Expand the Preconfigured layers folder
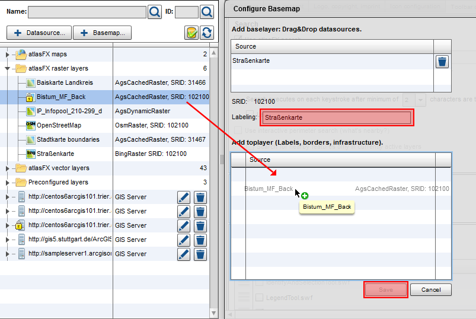The height and width of the screenshot is (319, 476). point(8,183)
